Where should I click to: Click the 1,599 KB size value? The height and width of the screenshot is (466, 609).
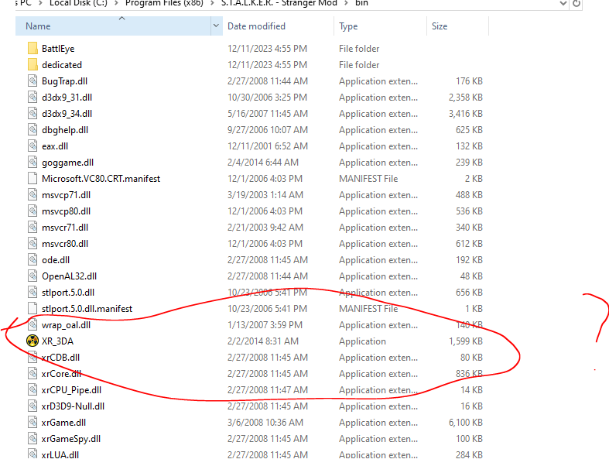(466, 341)
